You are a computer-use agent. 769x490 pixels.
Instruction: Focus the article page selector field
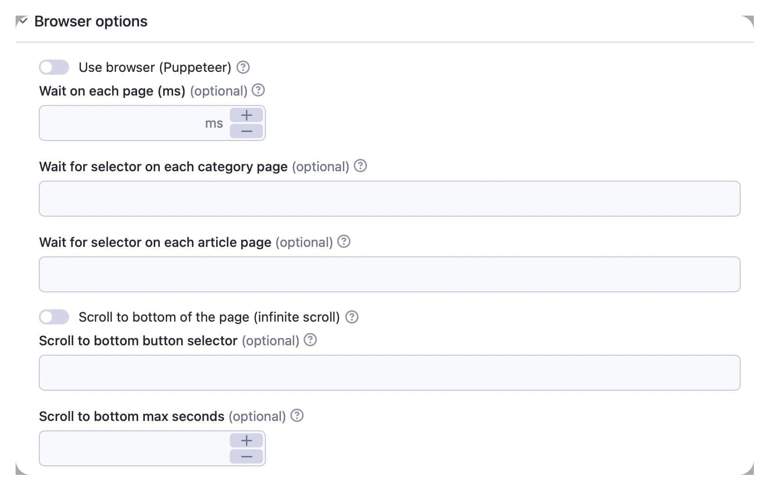click(x=378, y=274)
